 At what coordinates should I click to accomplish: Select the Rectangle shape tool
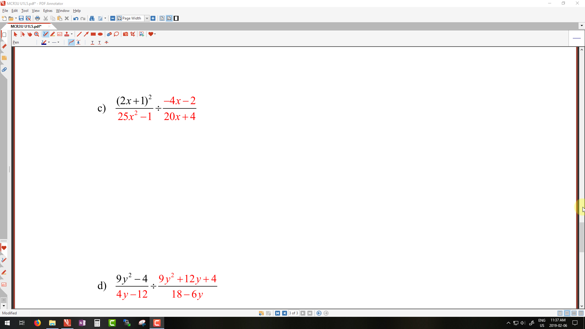(93, 34)
